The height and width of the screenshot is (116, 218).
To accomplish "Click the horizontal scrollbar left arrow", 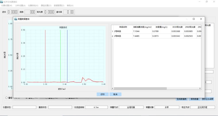I will pos(112,89).
